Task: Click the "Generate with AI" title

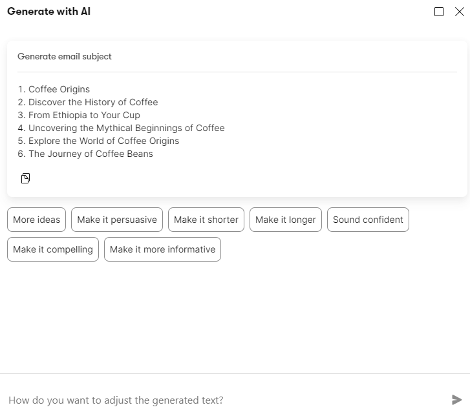Action: click(x=49, y=12)
